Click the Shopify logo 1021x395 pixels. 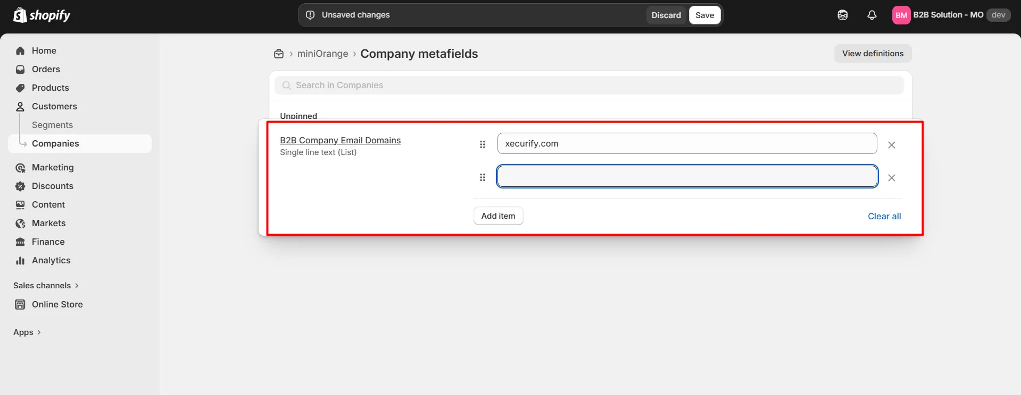42,15
